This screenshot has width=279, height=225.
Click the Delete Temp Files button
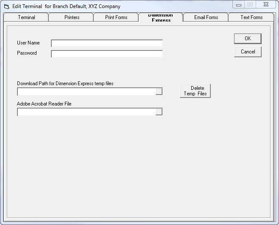coord(195,91)
